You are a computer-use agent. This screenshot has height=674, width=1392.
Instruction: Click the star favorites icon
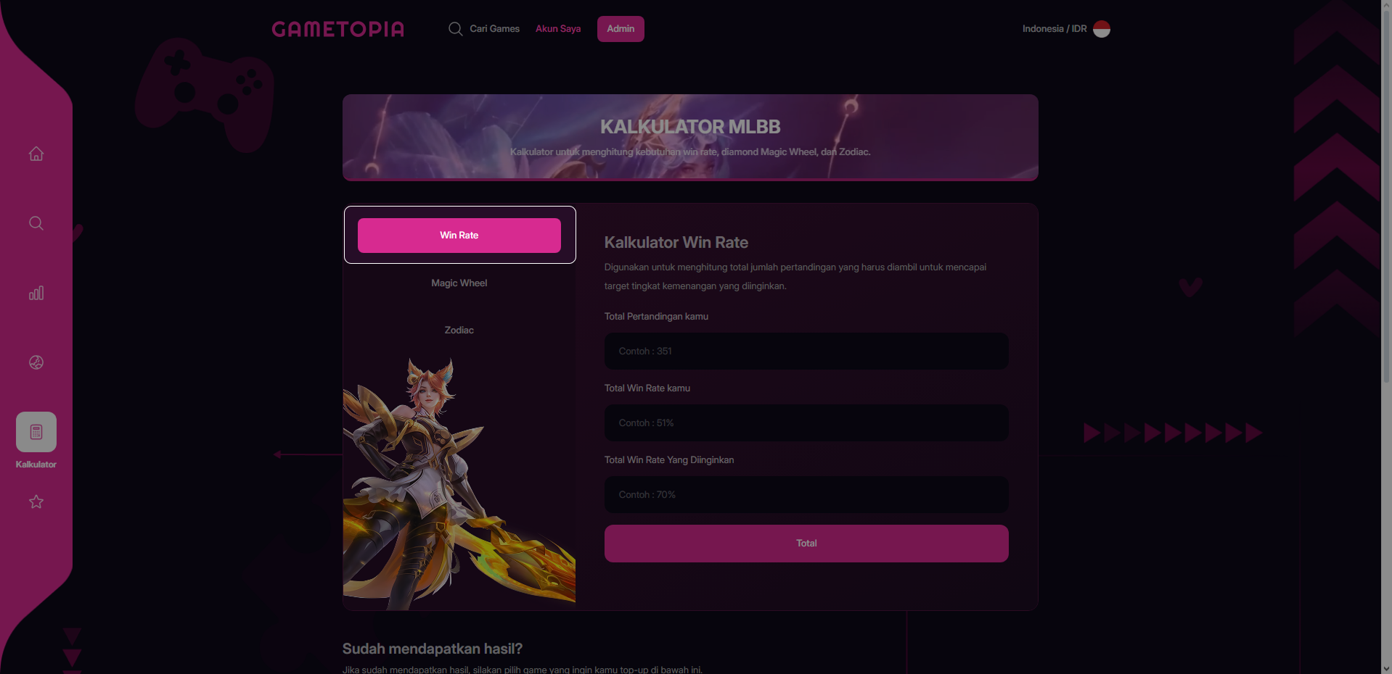click(x=36, y=502)
